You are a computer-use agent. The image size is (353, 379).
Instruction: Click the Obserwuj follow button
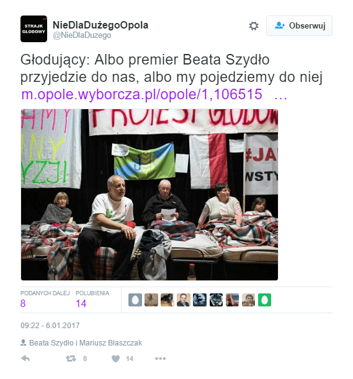click(x=299, y=26)
